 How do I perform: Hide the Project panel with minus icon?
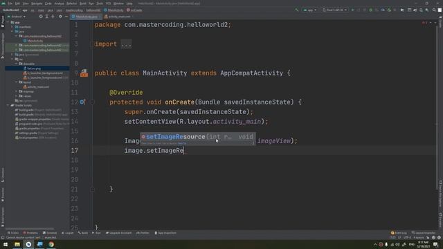[x=66, y=17]
